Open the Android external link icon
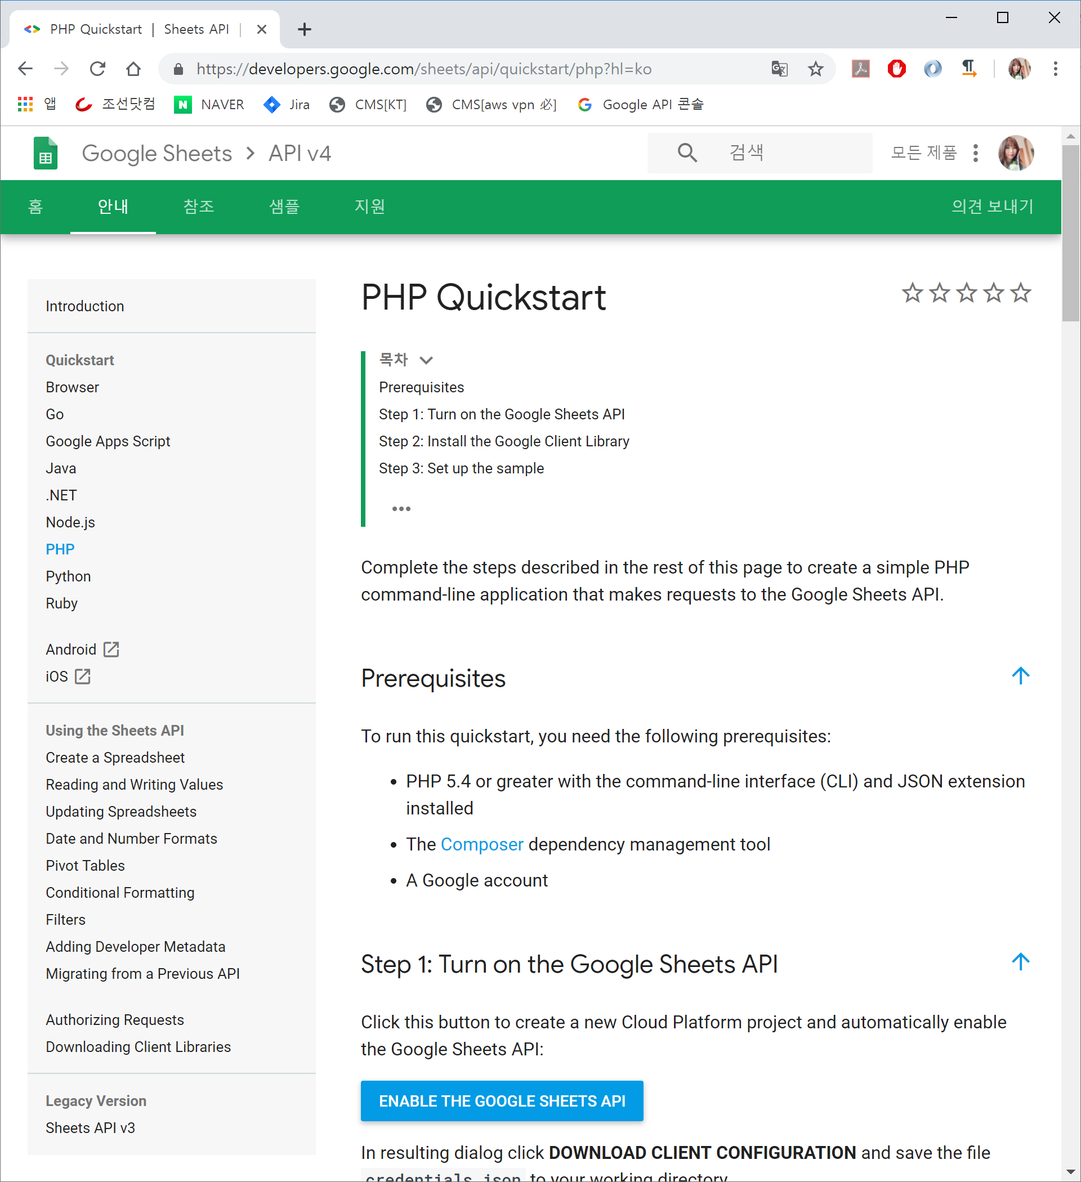Viewport: 1081px width, 1182px height. [111, 649]
